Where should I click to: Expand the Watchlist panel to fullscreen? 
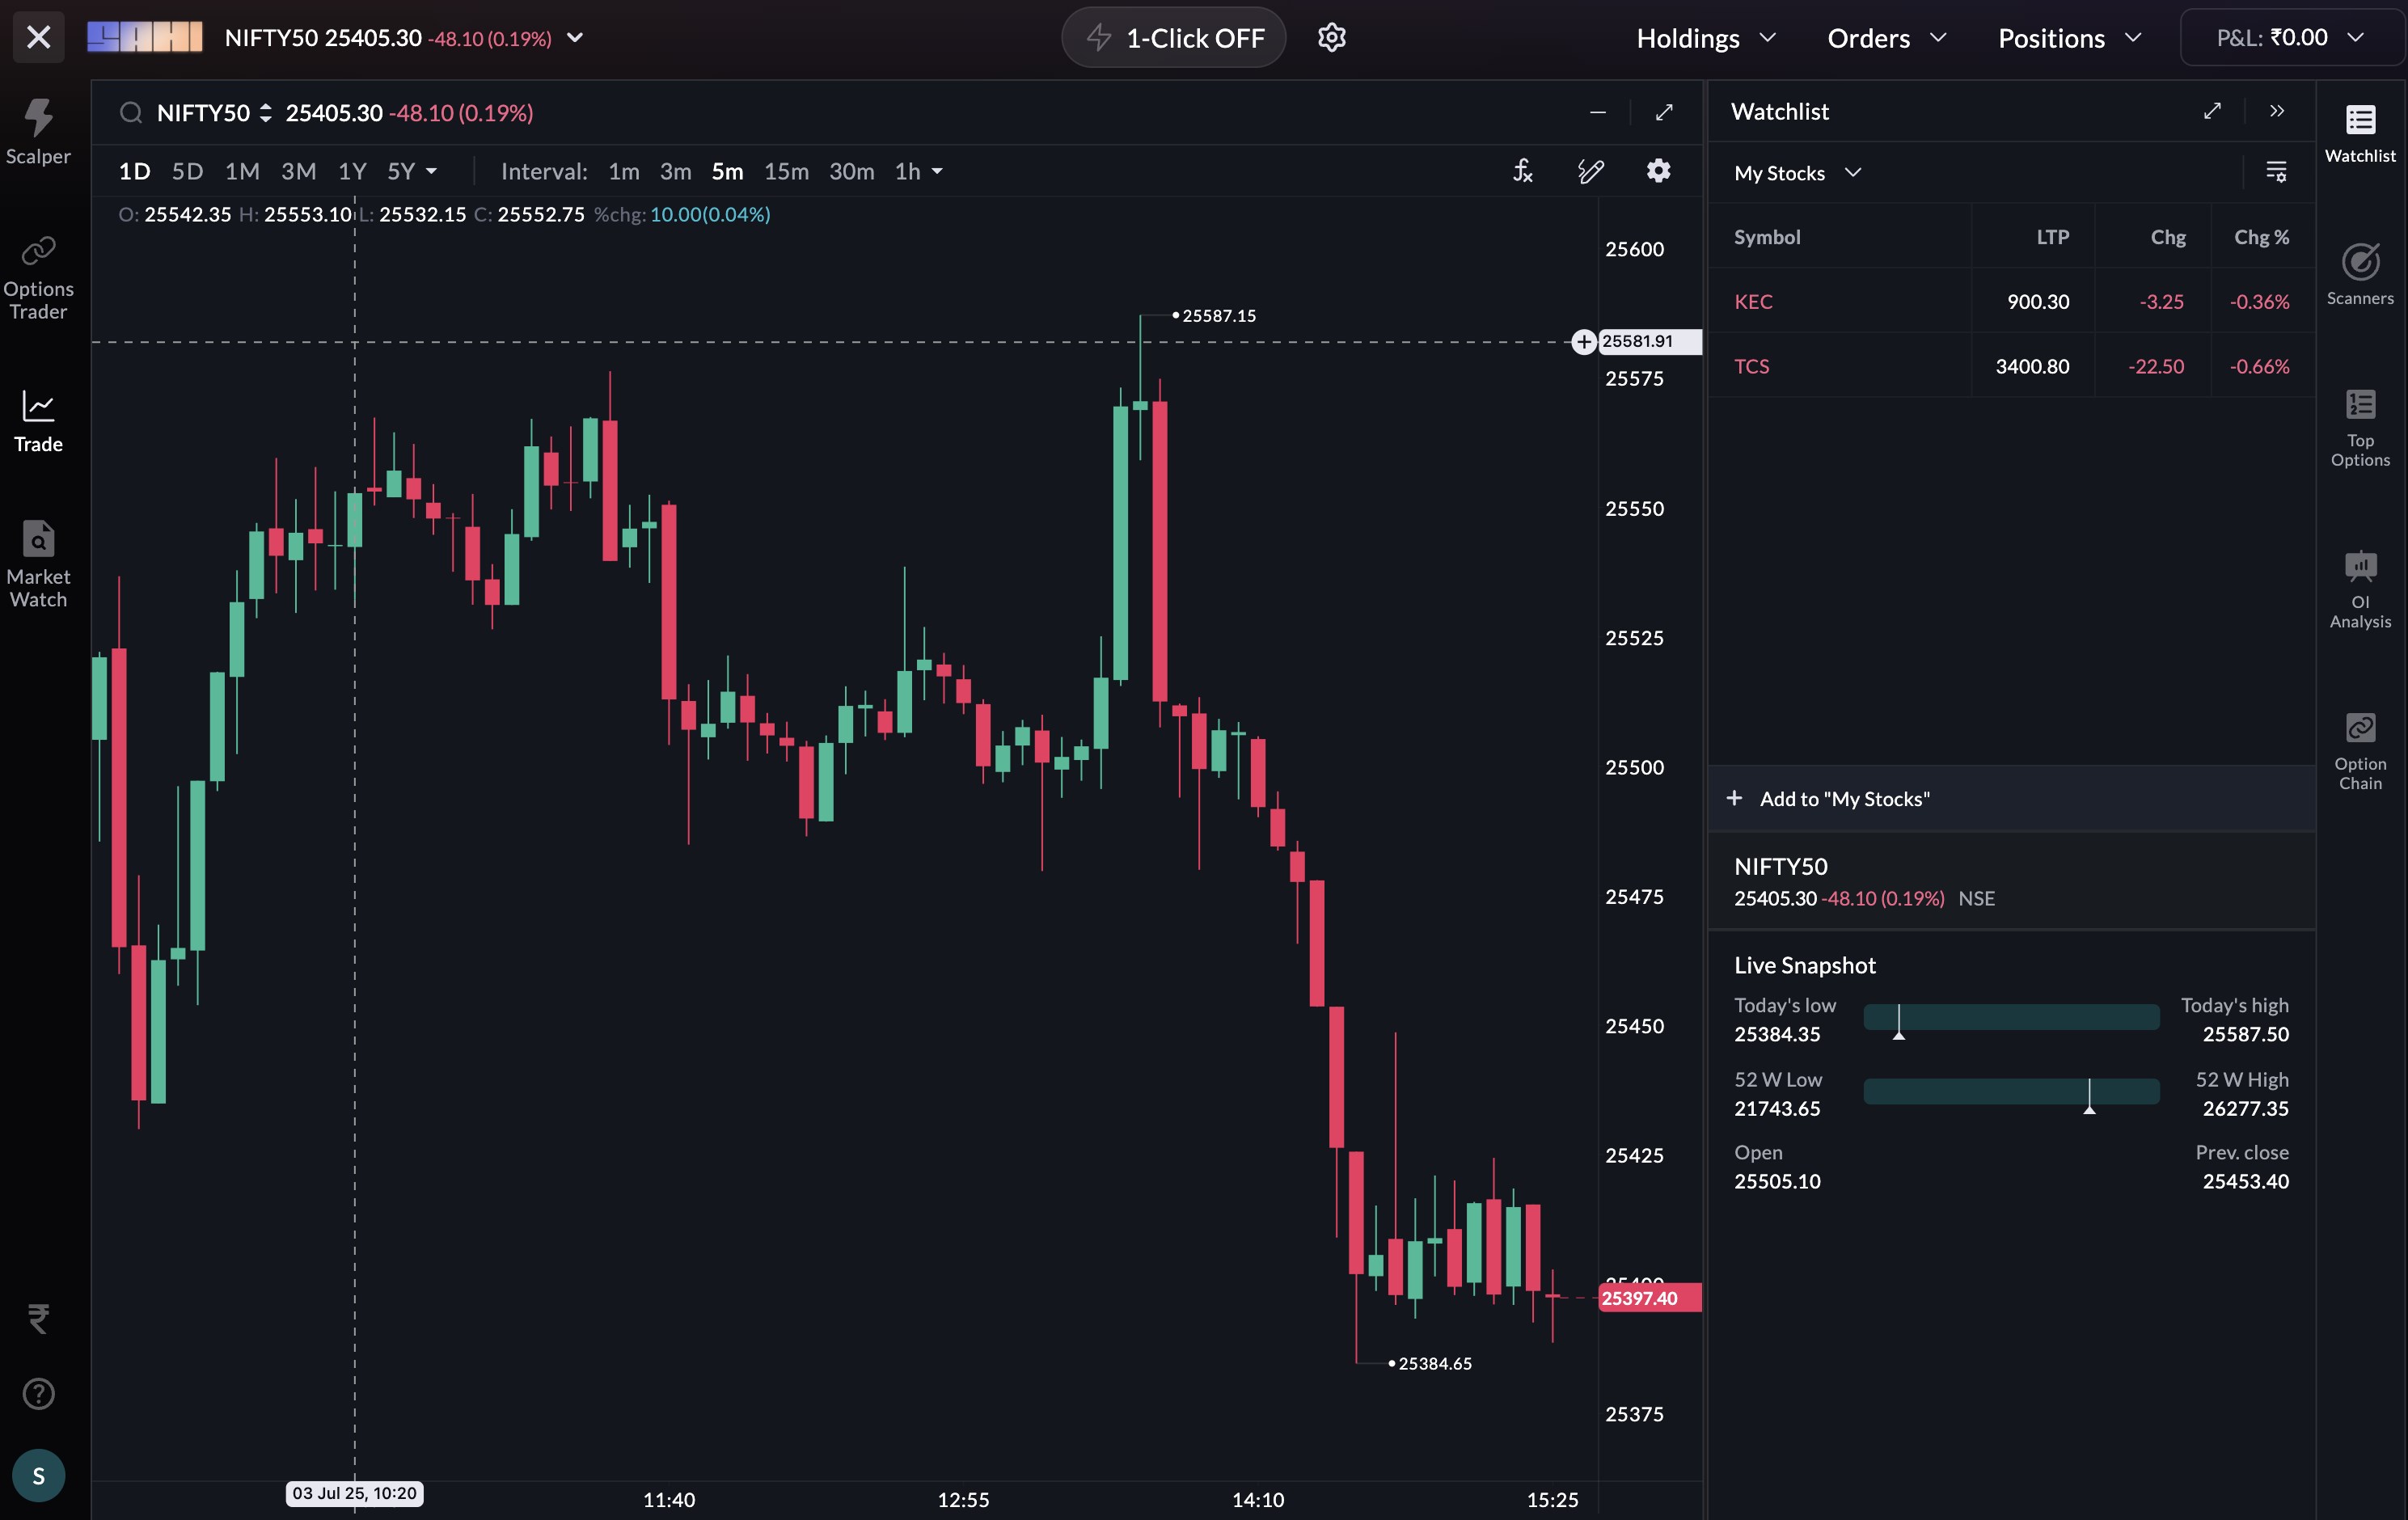tap(2212, 111)
